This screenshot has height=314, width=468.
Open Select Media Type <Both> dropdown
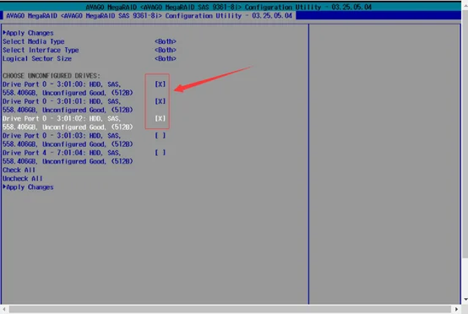coord(166,41)
